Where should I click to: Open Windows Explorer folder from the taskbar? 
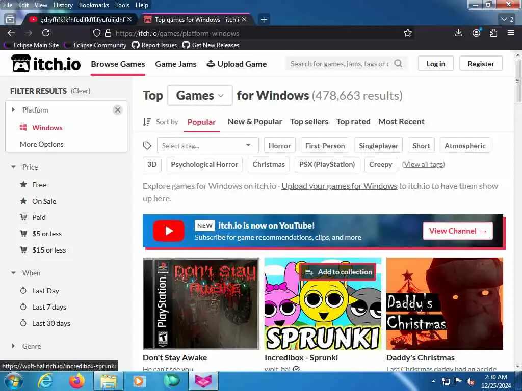click(109, 381)
